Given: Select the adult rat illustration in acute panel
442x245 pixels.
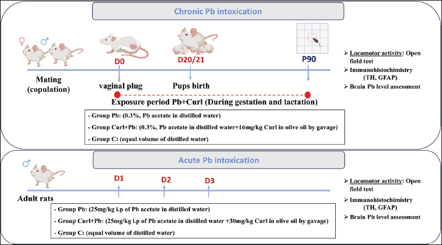Looking at the screenshot, I should coord(48,176).
